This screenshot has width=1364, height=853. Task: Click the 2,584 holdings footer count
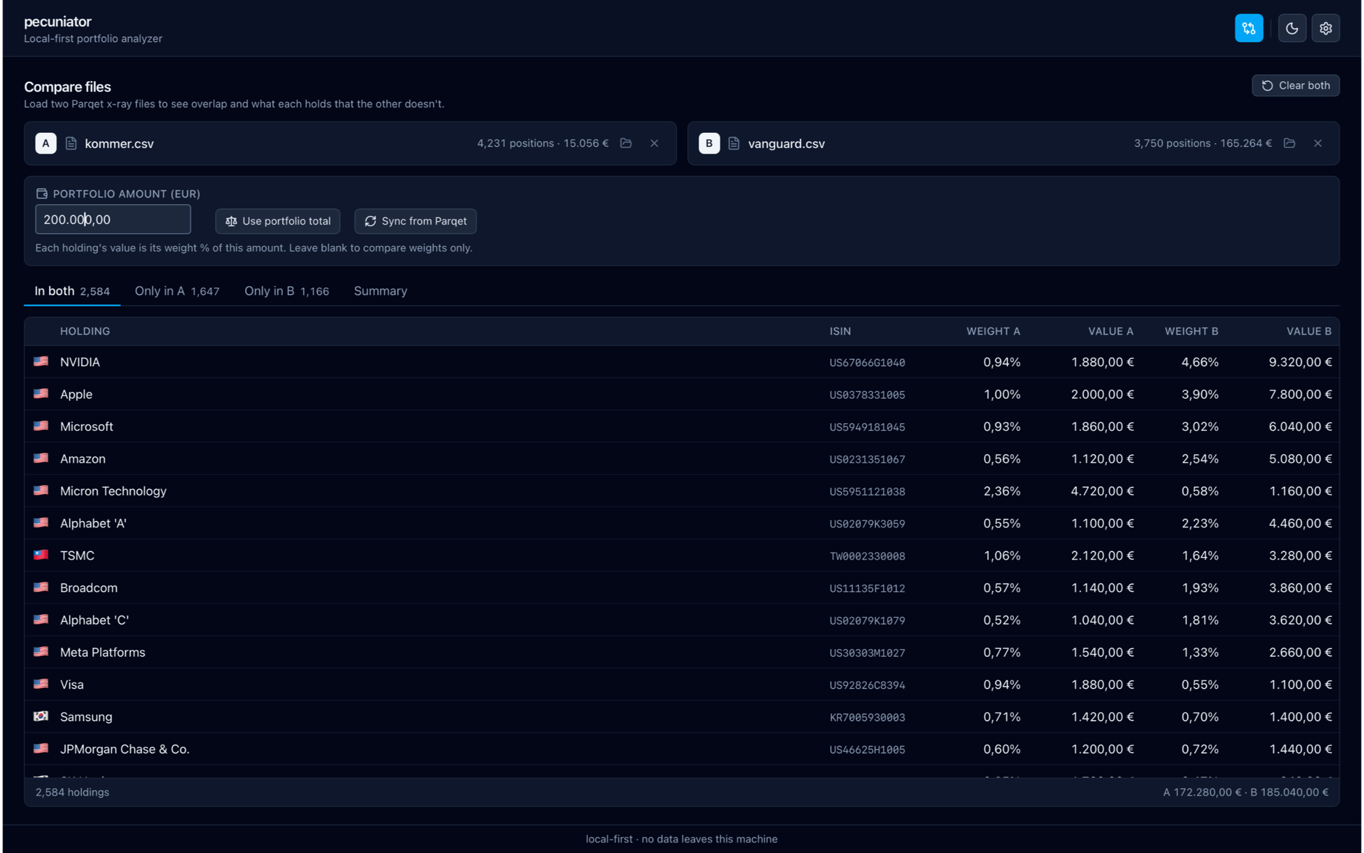point(72,792)
